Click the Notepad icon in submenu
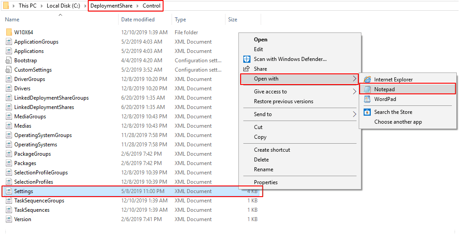459x234 pixels. pos(367,89)
